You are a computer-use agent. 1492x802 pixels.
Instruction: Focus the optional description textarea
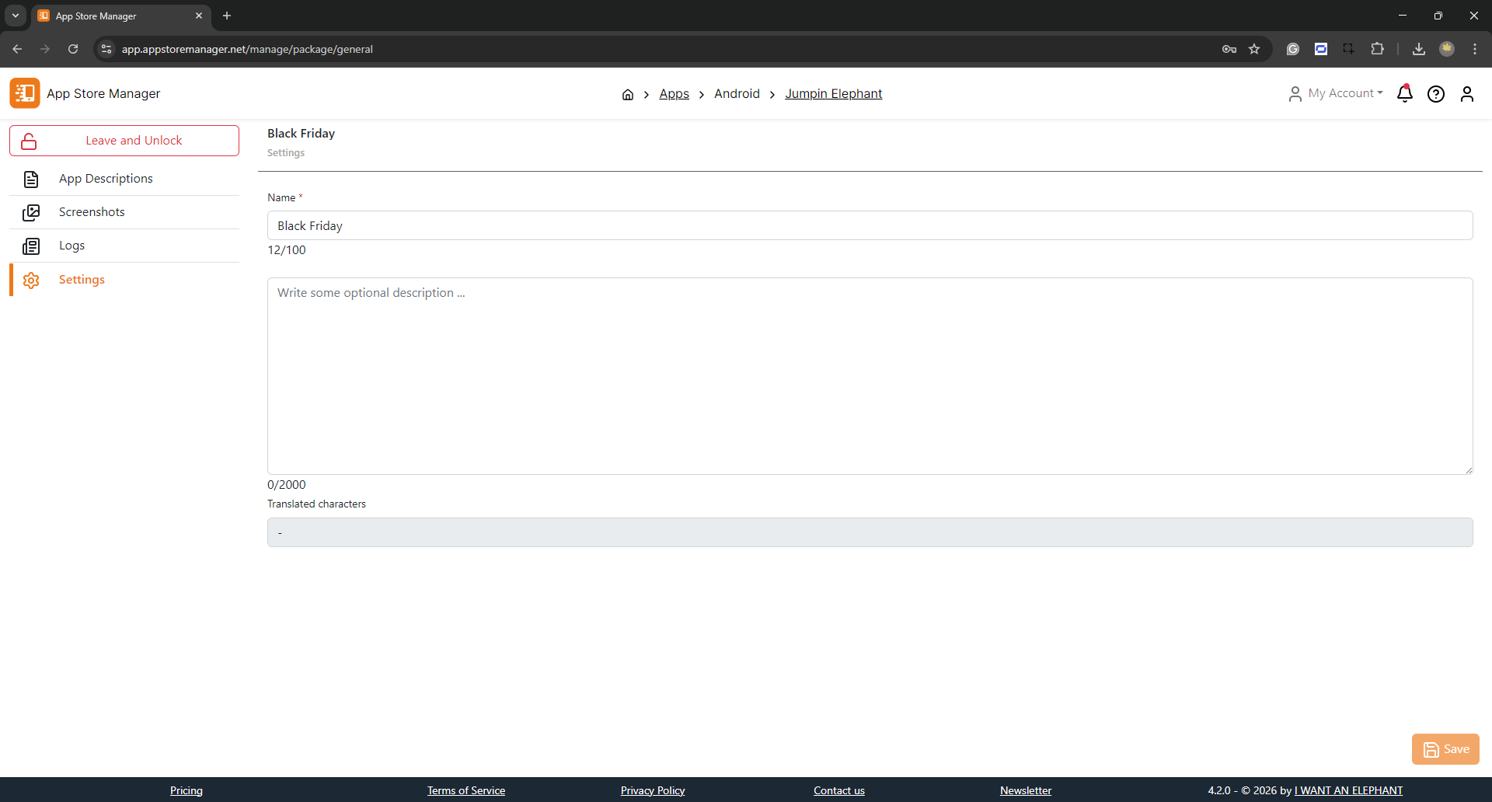[x=870, y=376]
